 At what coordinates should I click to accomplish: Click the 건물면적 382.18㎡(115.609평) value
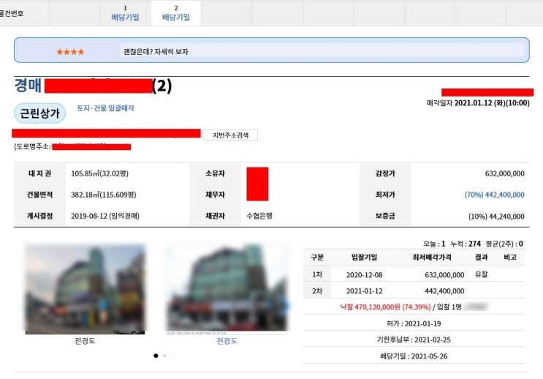click(x=104, y=195)
